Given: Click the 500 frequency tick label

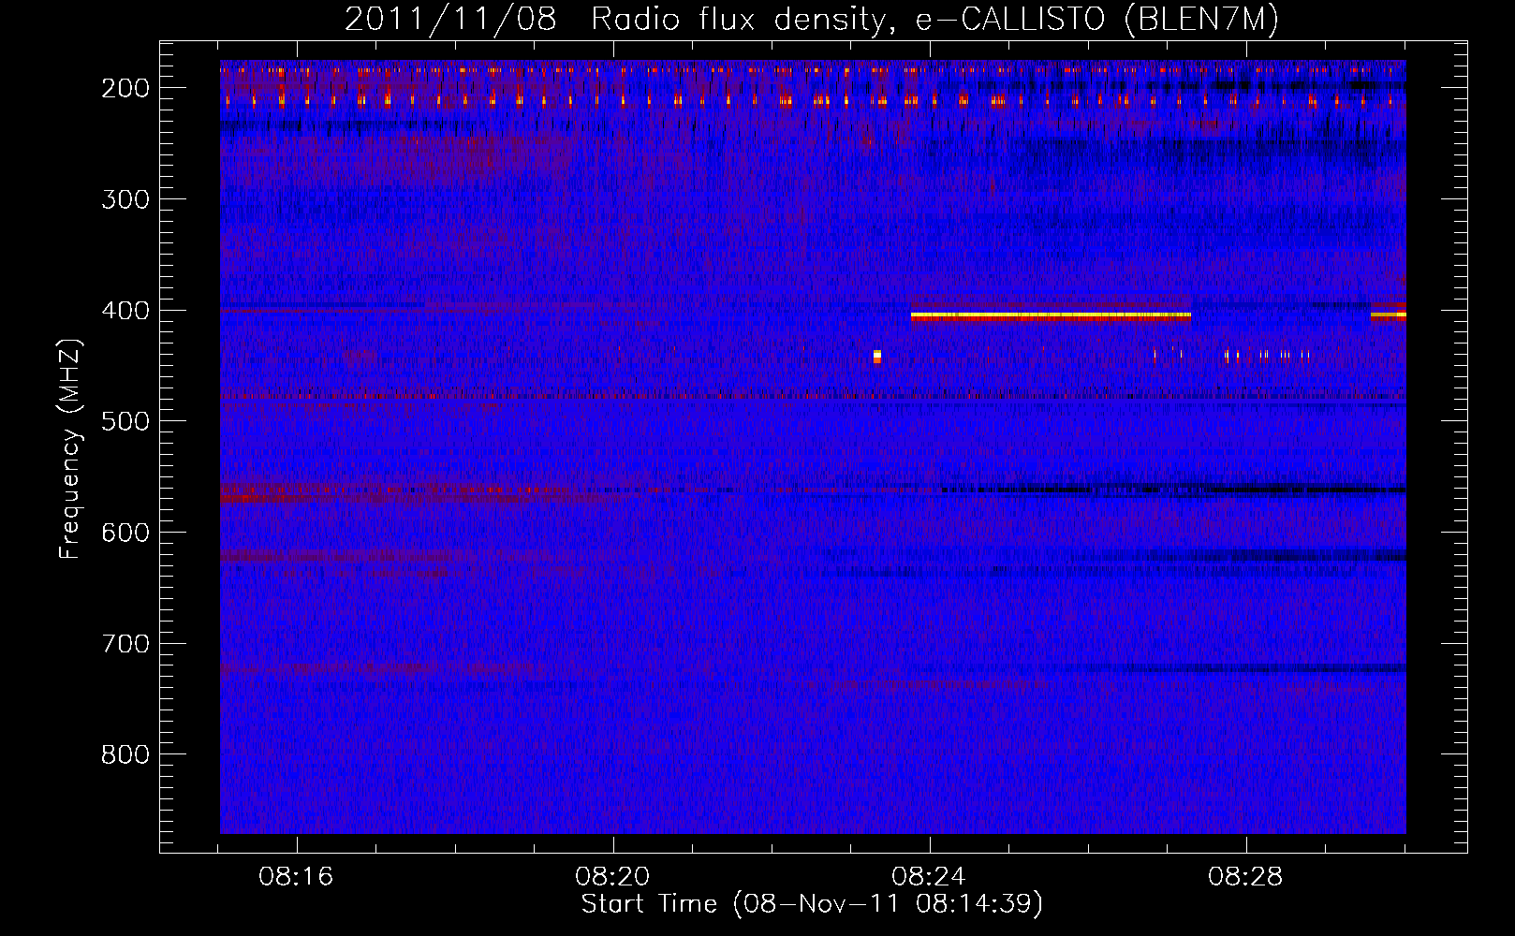Looking at the screenshot, I should point(125,421).
